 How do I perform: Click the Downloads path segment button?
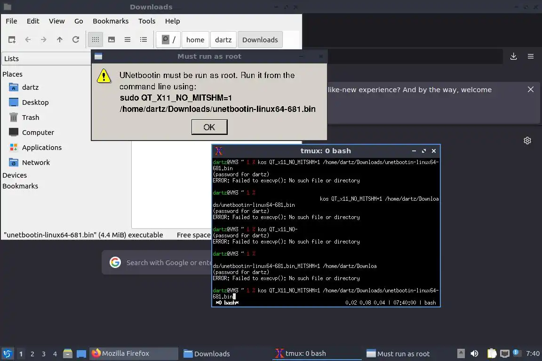tap(260, 40)
